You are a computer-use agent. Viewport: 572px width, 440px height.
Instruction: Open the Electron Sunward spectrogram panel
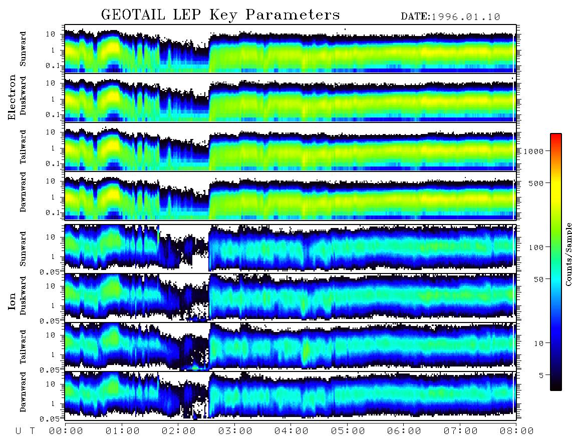click(291, 48)
